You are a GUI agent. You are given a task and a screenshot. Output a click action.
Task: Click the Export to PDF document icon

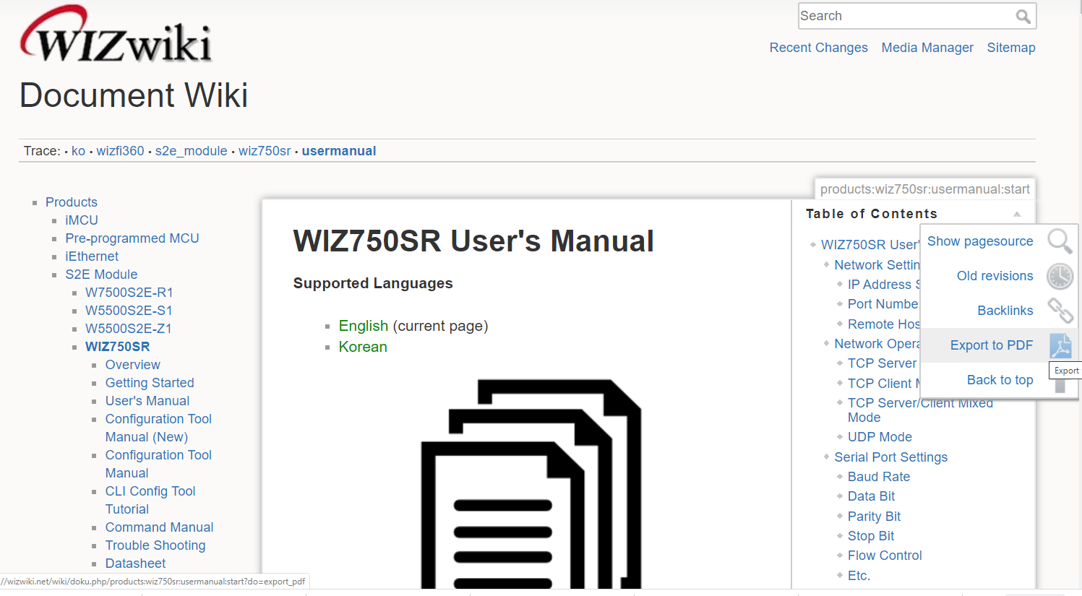tap(1060, 346)
